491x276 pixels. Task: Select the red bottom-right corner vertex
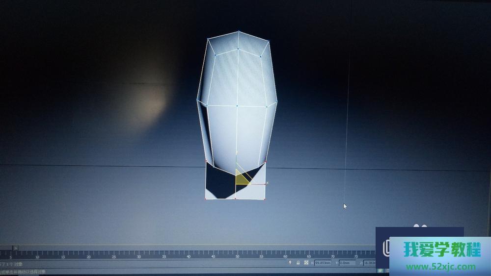click(x=265, y=199)
